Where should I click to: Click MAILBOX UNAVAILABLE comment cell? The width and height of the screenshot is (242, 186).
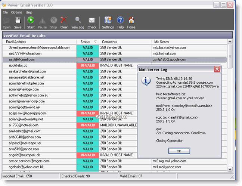point(118,125)
